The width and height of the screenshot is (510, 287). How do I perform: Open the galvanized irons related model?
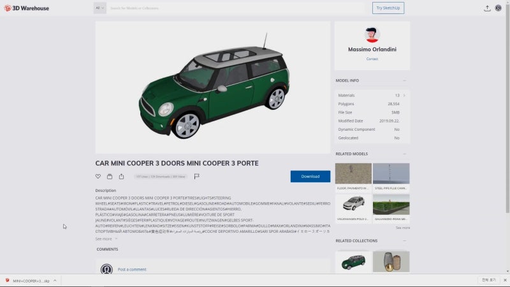click(391, 208)
